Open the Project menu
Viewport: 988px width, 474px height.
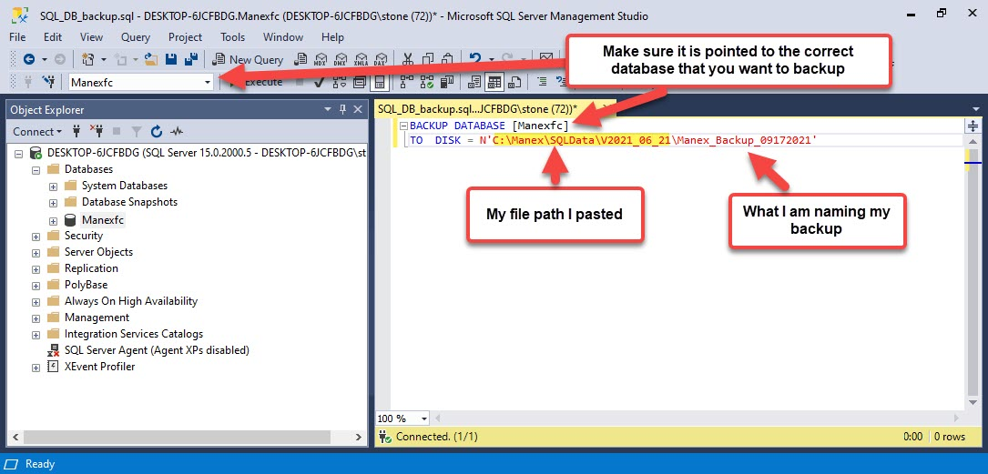coord(186,37)
